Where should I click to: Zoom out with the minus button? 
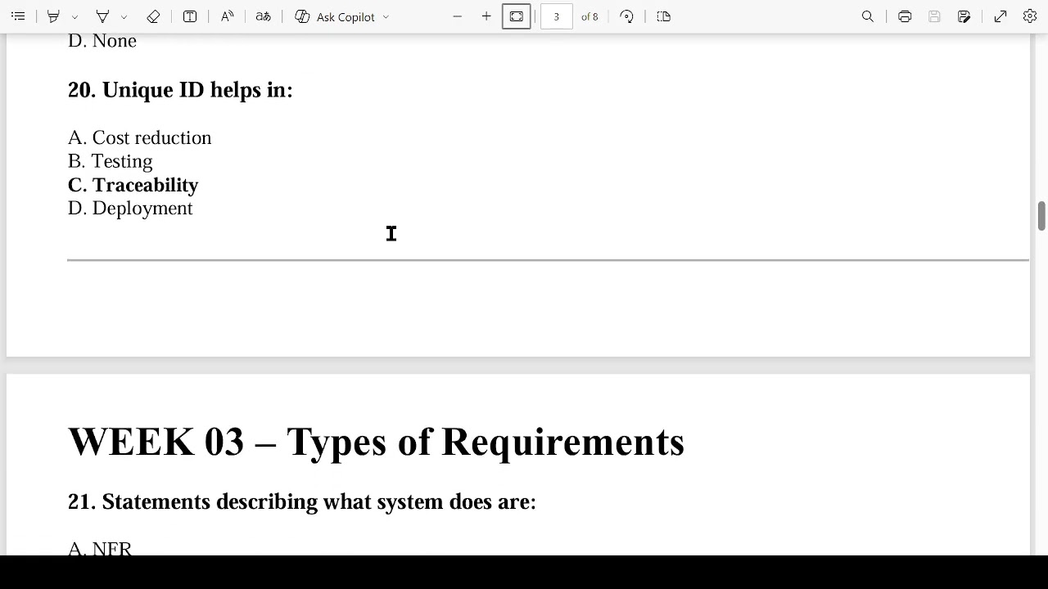point(457,16)
